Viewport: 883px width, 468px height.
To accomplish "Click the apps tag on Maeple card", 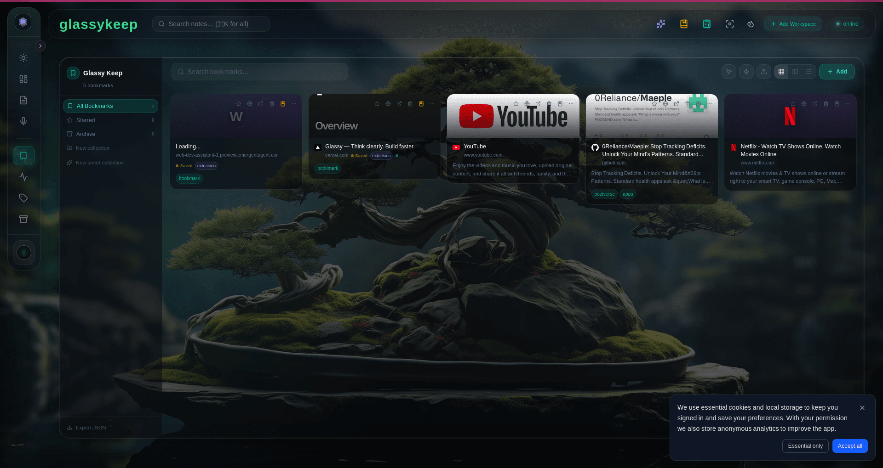I will click(x=628, y=194).
